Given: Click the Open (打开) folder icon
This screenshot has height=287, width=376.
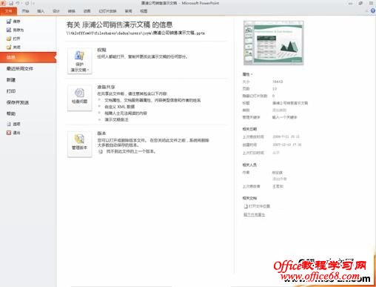Looking at the screenshot, I should pos(9,39).
